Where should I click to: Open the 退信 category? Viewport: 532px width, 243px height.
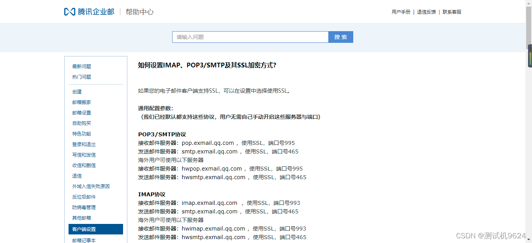click(x=77, y=176)
